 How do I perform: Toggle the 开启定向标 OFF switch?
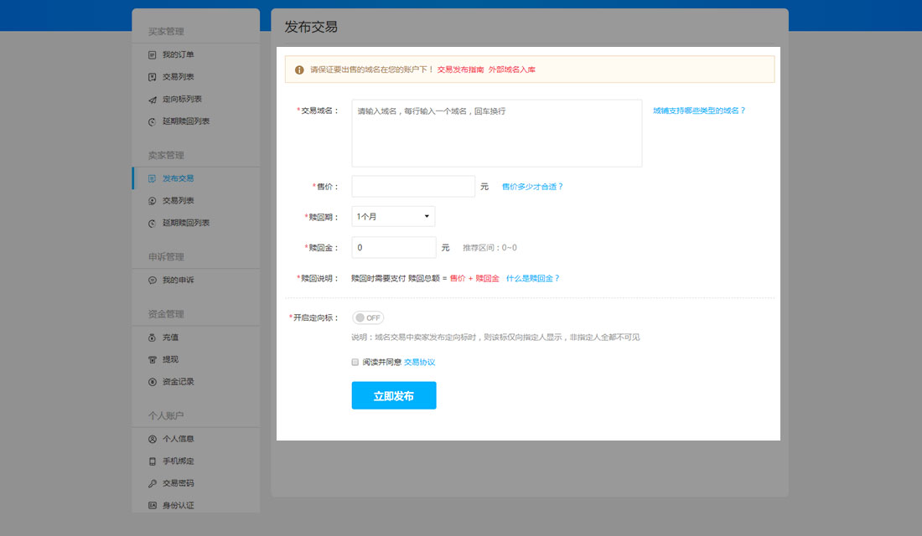pyautogui.click(x=368, y=318)
